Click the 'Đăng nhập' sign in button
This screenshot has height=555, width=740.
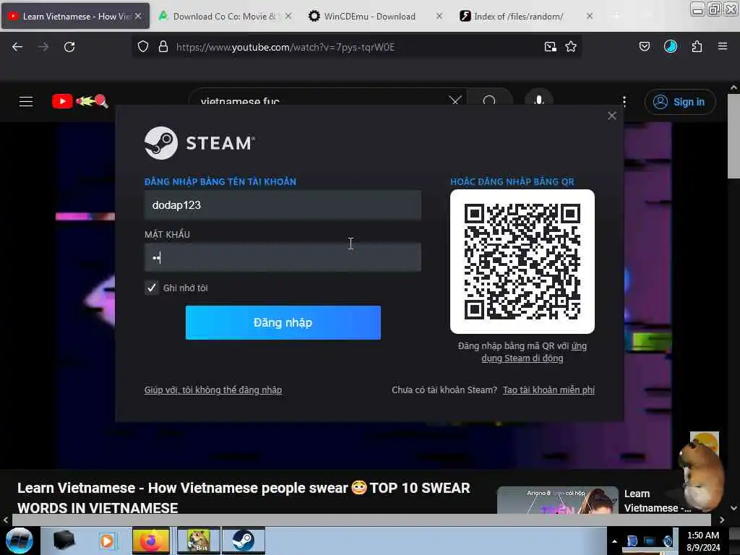click(x=283, y=322)
